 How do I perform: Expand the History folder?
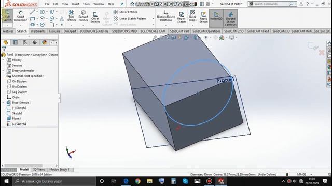[3, 60]
